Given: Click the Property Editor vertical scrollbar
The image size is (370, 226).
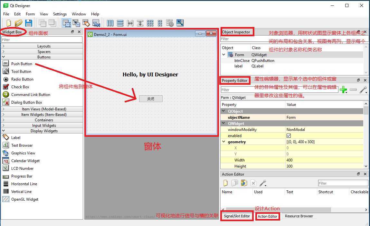Looking at the screenshot, I should [x=366, y=110].
